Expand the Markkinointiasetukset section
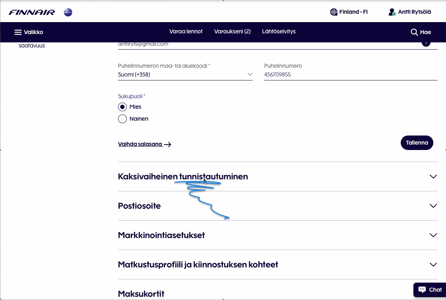This screenshot has width=446, height=300. pyautogui.click(x=433, y=235)
